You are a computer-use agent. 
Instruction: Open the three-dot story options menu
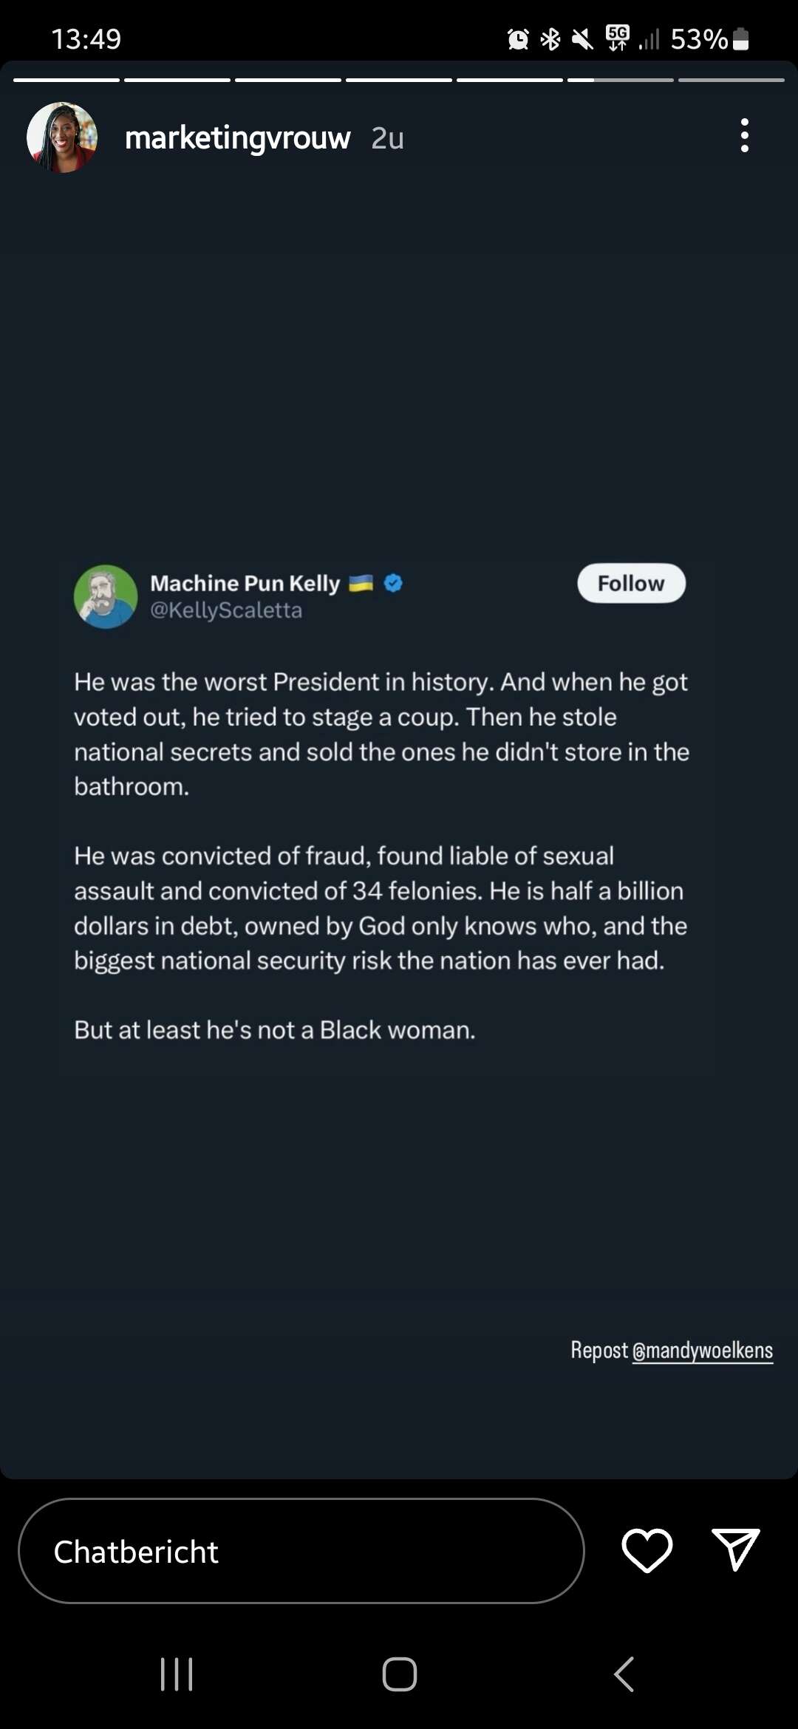(x=744, y=136)
